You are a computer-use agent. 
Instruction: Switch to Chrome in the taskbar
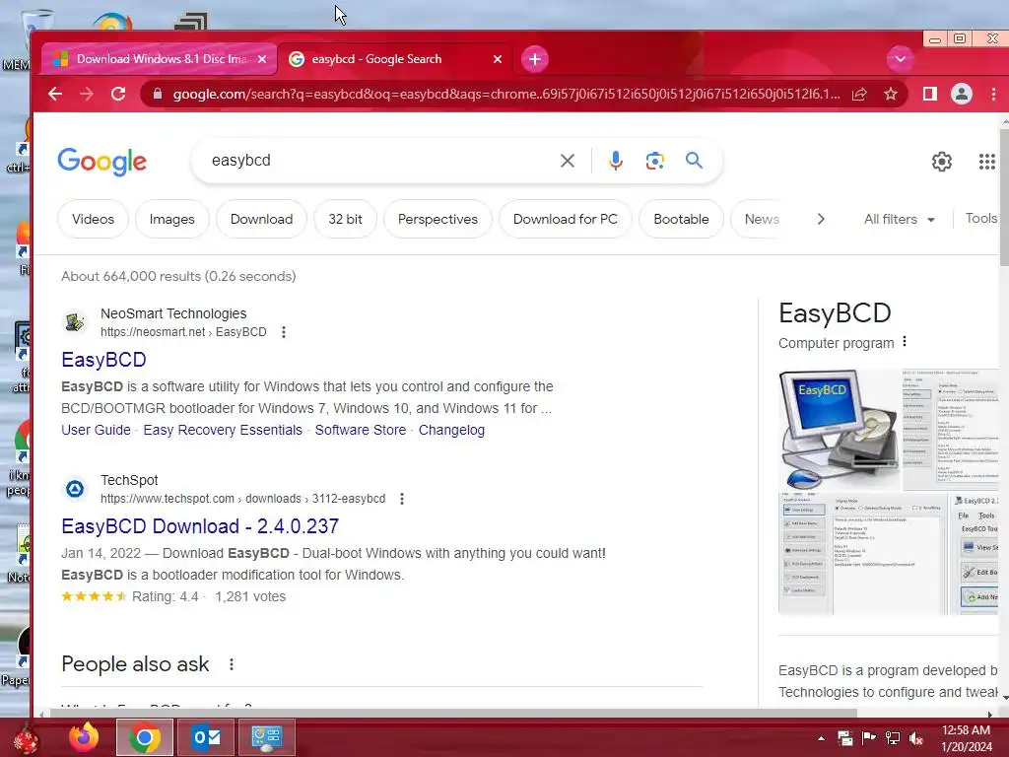point(145,737)
